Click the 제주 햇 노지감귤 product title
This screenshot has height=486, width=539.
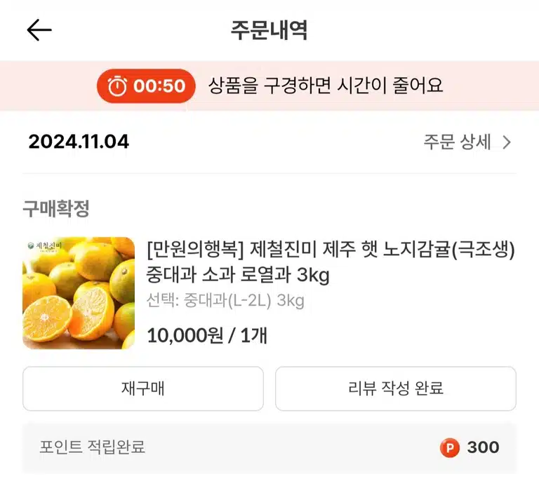331,262
